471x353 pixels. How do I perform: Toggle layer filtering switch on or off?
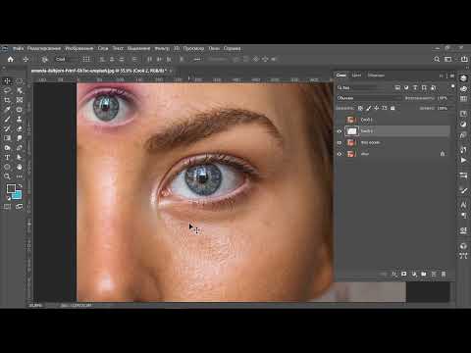(452, 86)
